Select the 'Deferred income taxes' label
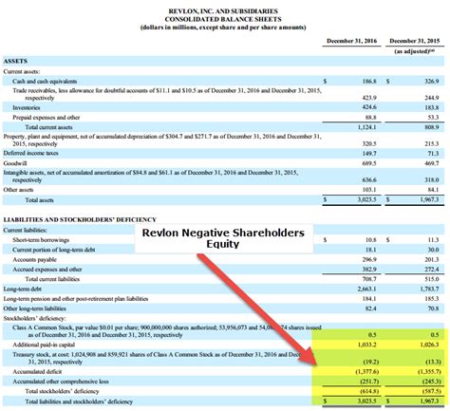450x411 pixels. point(30,153)
